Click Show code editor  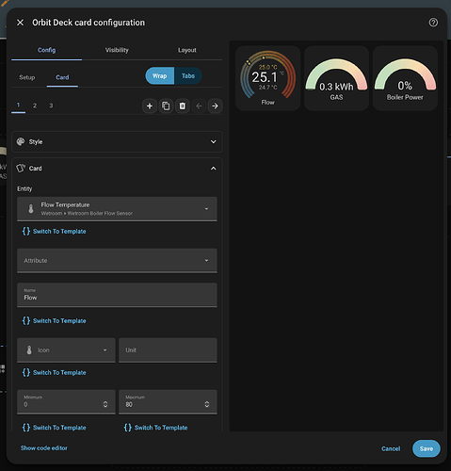click(x=44, y=448)
